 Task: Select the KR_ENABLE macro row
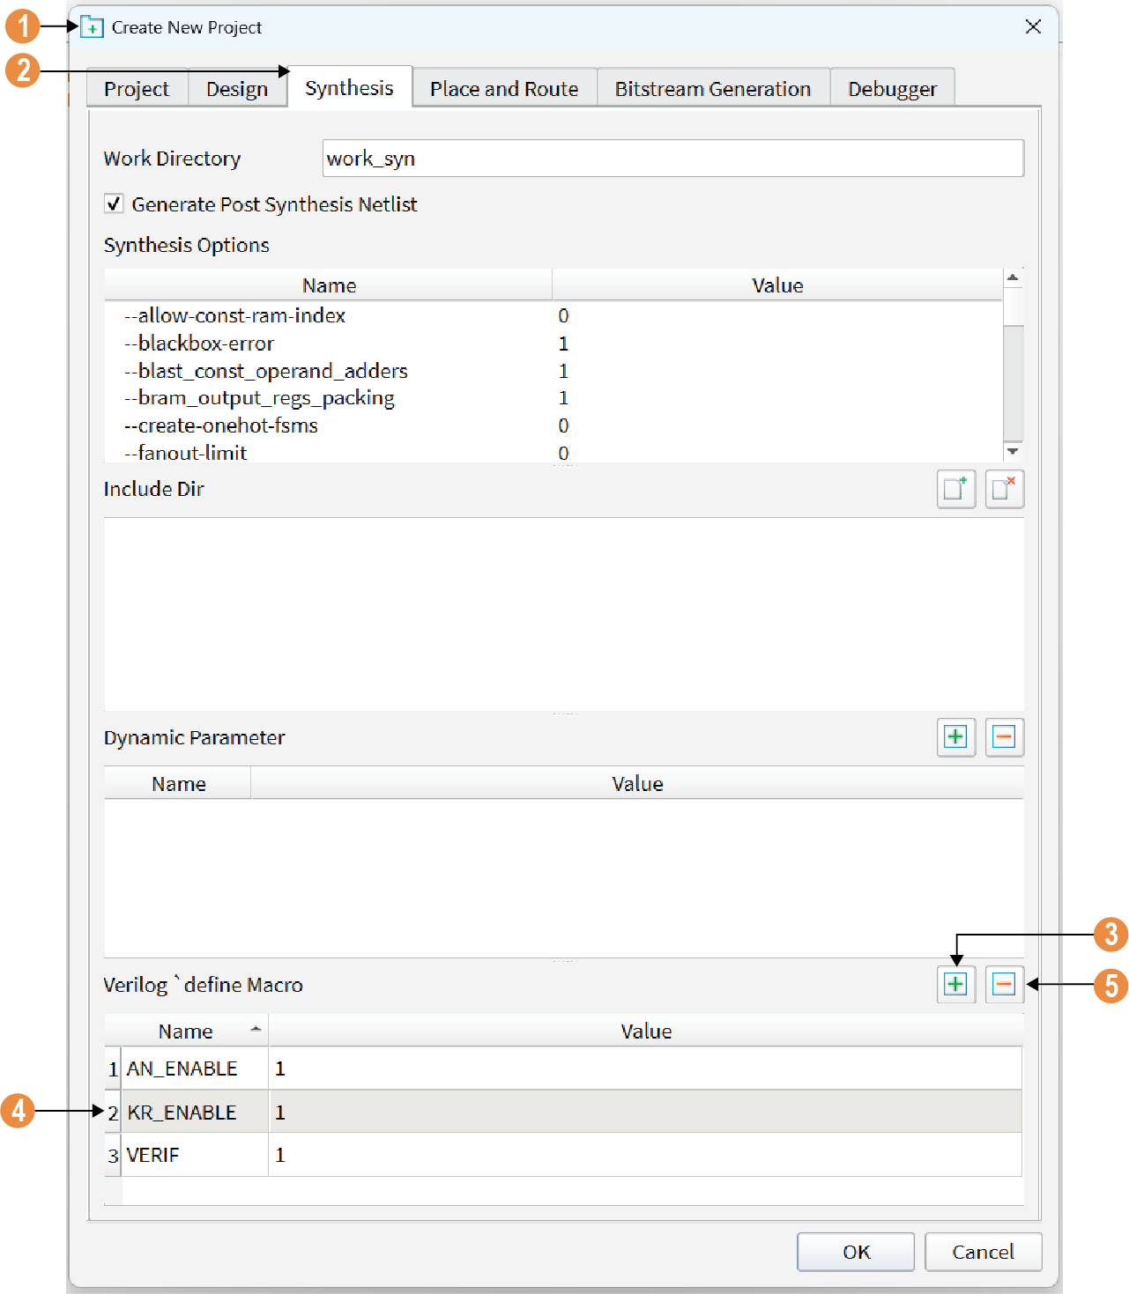click(x=182, y=1112)
